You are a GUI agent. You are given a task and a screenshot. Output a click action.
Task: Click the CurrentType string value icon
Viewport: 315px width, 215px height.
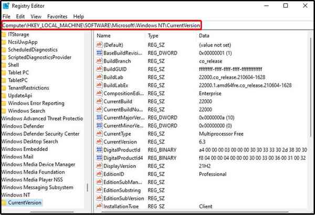(99, 134)
